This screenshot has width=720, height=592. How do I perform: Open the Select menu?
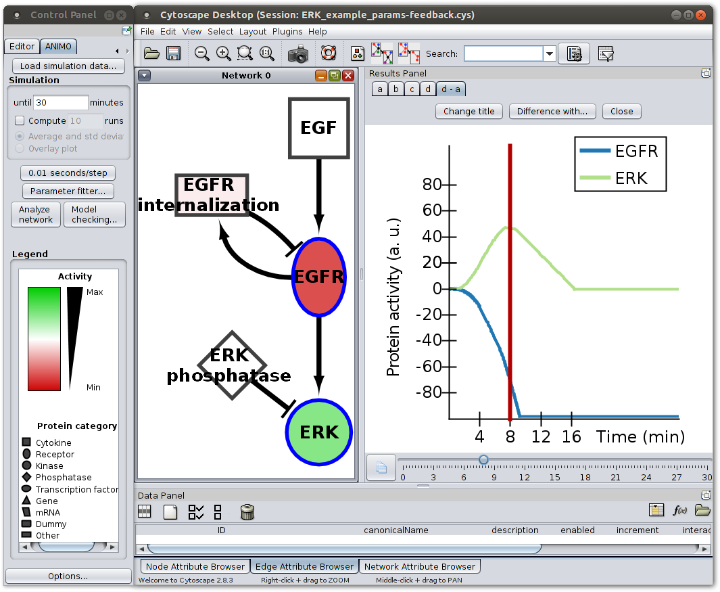point(220,31)
